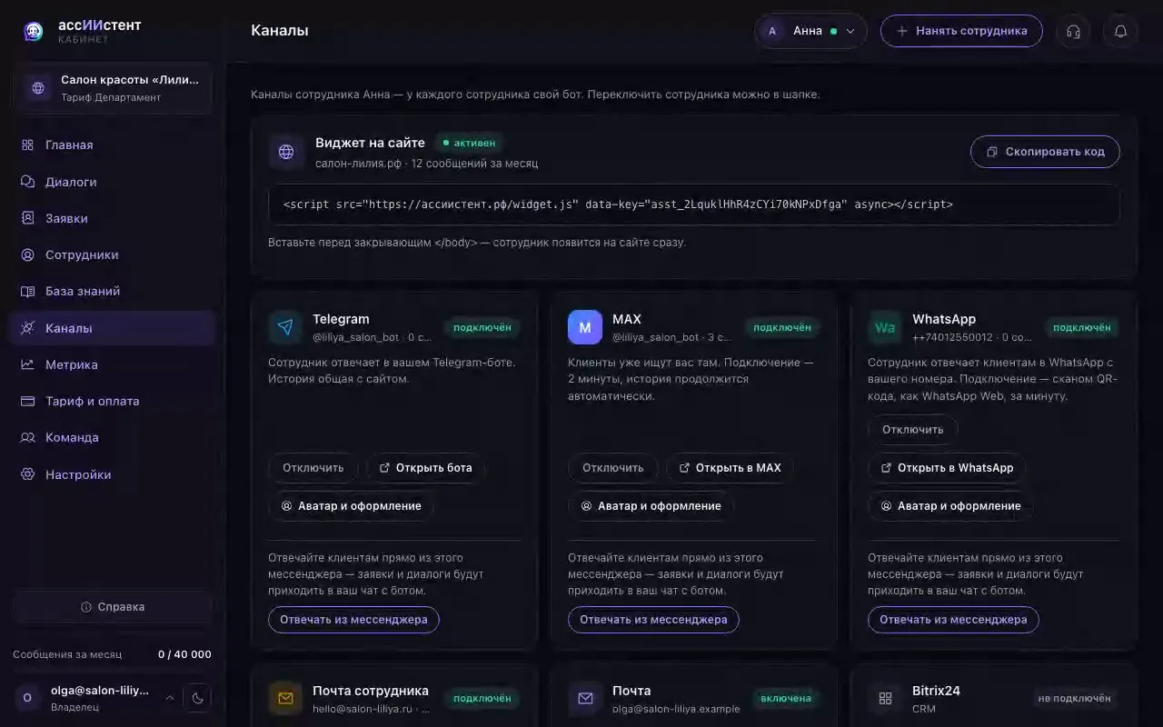Image resolution: width=1163 pixels, height=727 pixels.
Task: Click Telegram подключён status badge
Action: coord(482,327)
